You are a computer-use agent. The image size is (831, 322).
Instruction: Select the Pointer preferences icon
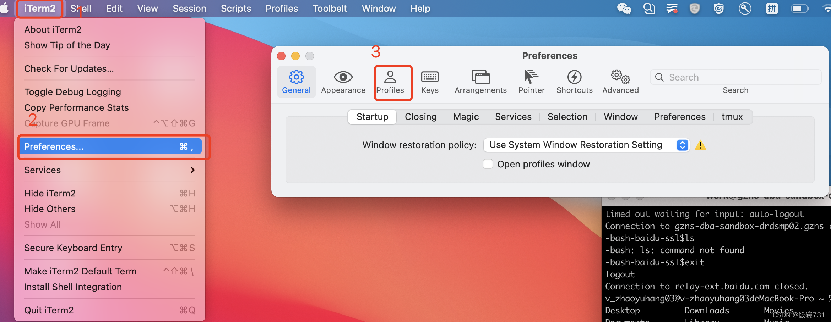tap(531, 82)
